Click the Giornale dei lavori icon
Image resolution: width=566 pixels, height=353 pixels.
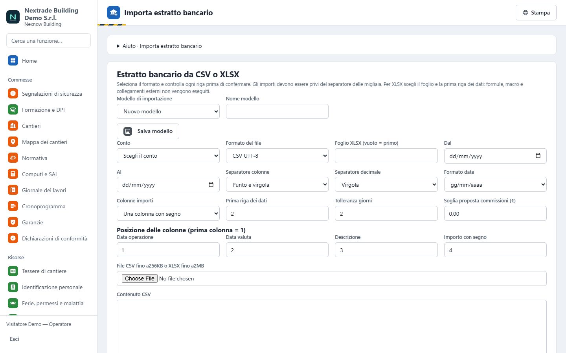click(x=13, y=190)
